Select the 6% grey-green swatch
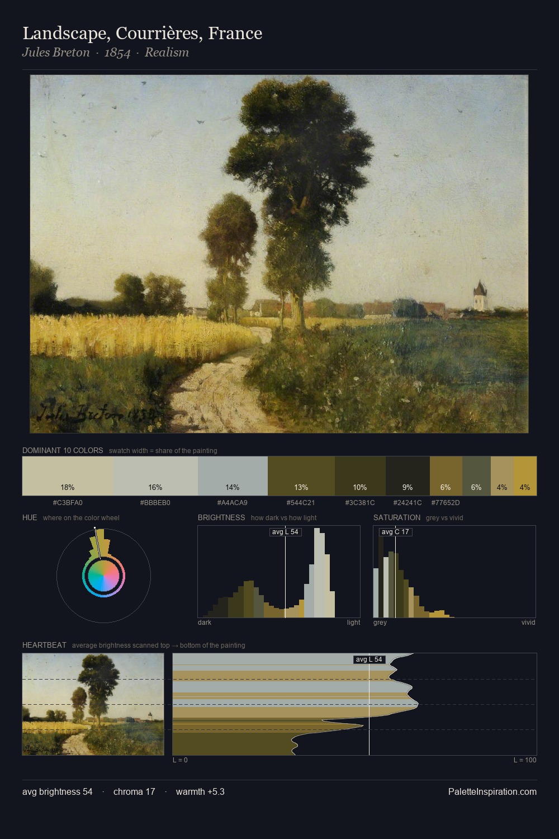 476,476
